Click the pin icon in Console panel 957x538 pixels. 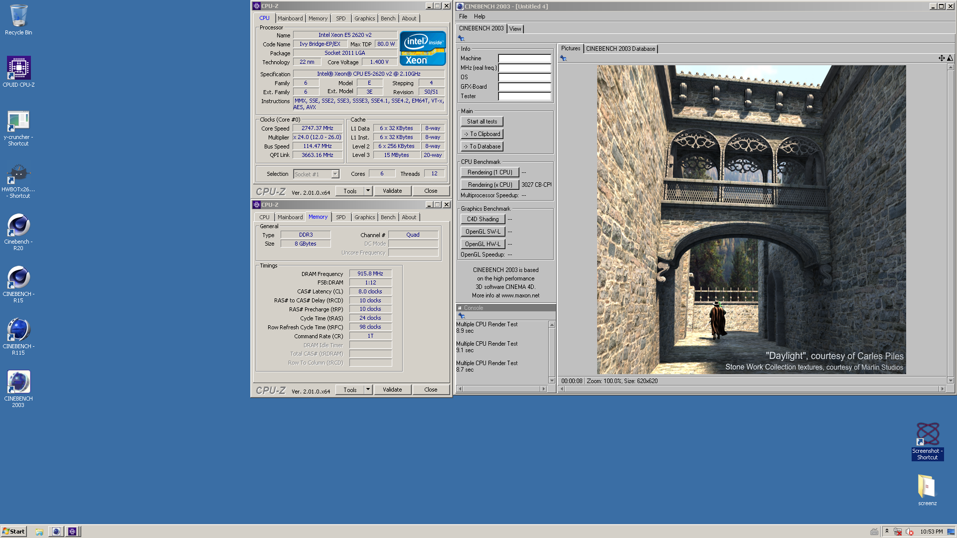coord(462,316)
